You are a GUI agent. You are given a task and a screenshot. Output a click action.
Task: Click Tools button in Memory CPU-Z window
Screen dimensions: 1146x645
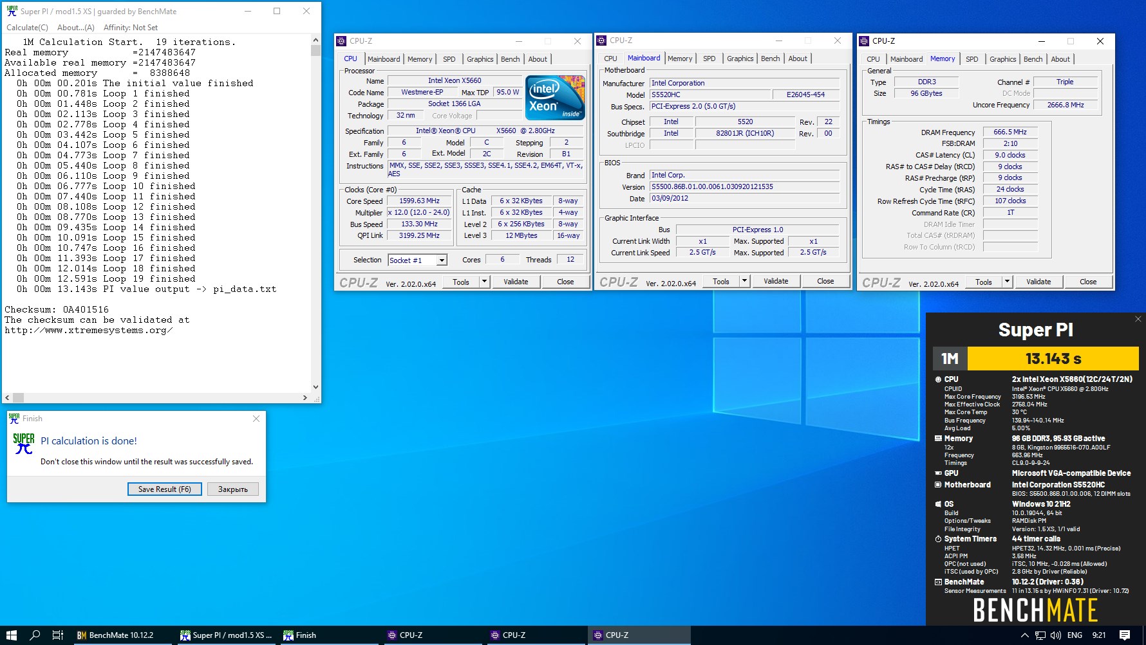pyautogui.click(x=984, y=282)
